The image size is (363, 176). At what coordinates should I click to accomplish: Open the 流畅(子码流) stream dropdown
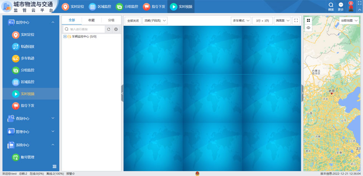pyautogui.click(x=155, y=21)
